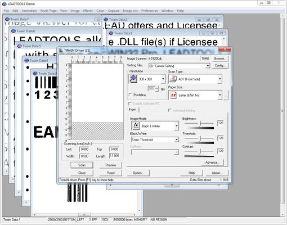This screenshot has height=225, width=287.
Task: Click the Brightness slider handle
Action: pos(200,123)
